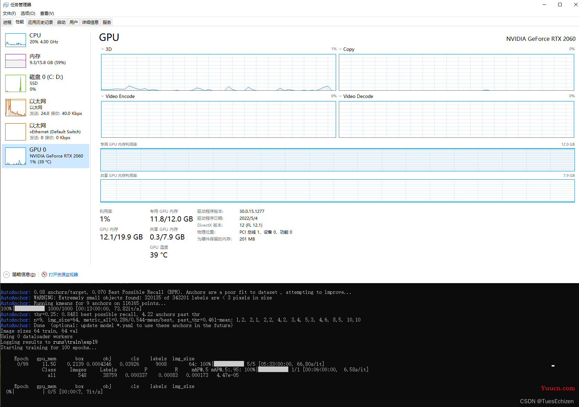This screenshot has width=579, height=407.
Task: Click the Video Decode usage graph
Action: pos(456,119)
